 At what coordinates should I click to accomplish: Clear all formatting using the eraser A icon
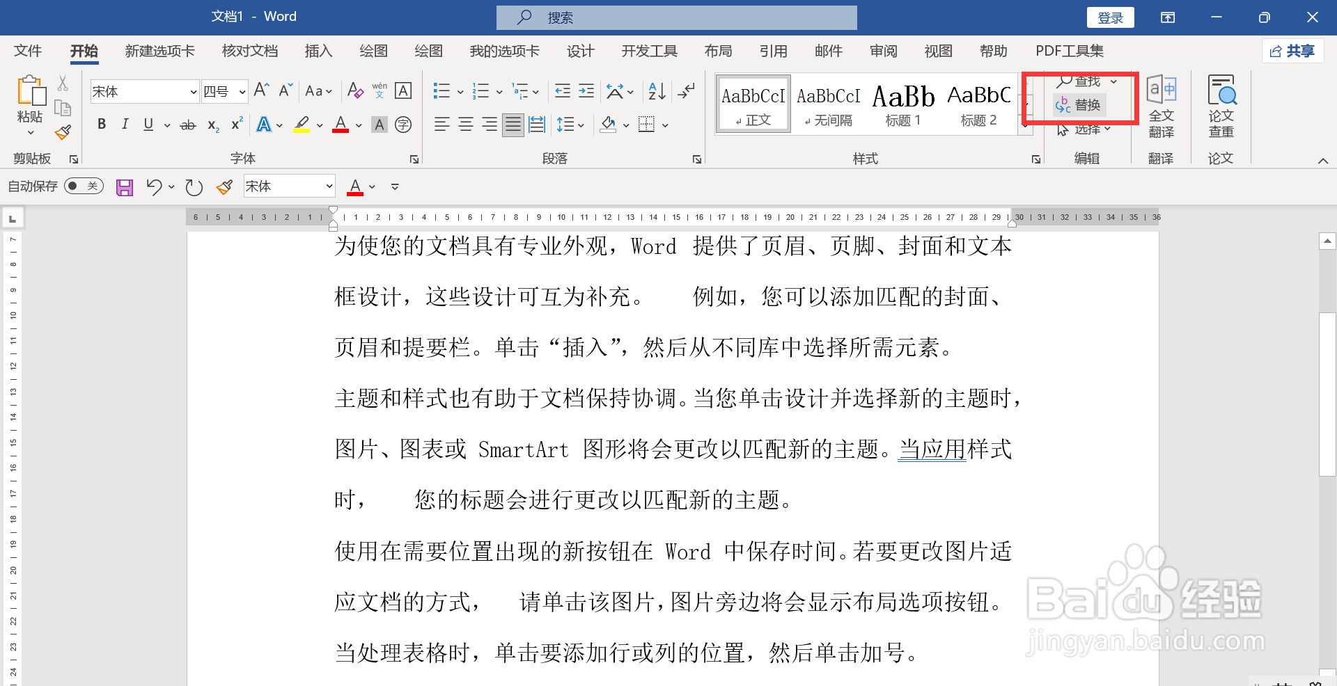click(355, 90)
